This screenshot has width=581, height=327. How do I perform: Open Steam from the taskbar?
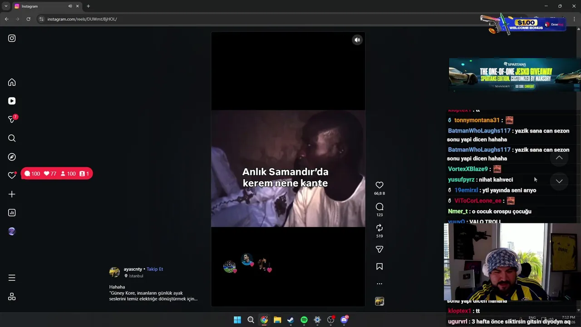pyautogui.click(x=290, y=320)
